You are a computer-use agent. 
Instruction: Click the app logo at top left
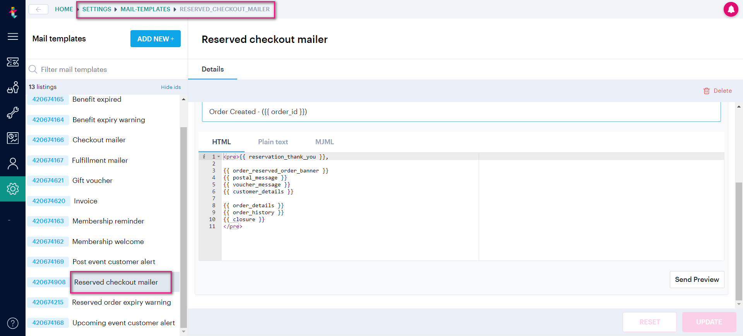point(13,12)
